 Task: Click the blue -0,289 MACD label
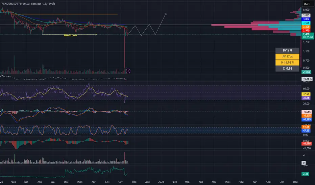307,119
